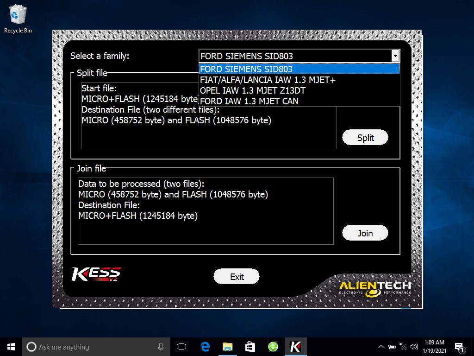Open the family selection dropdown arrow
Screen dimensions: 474x356
[x=396, y=56]
